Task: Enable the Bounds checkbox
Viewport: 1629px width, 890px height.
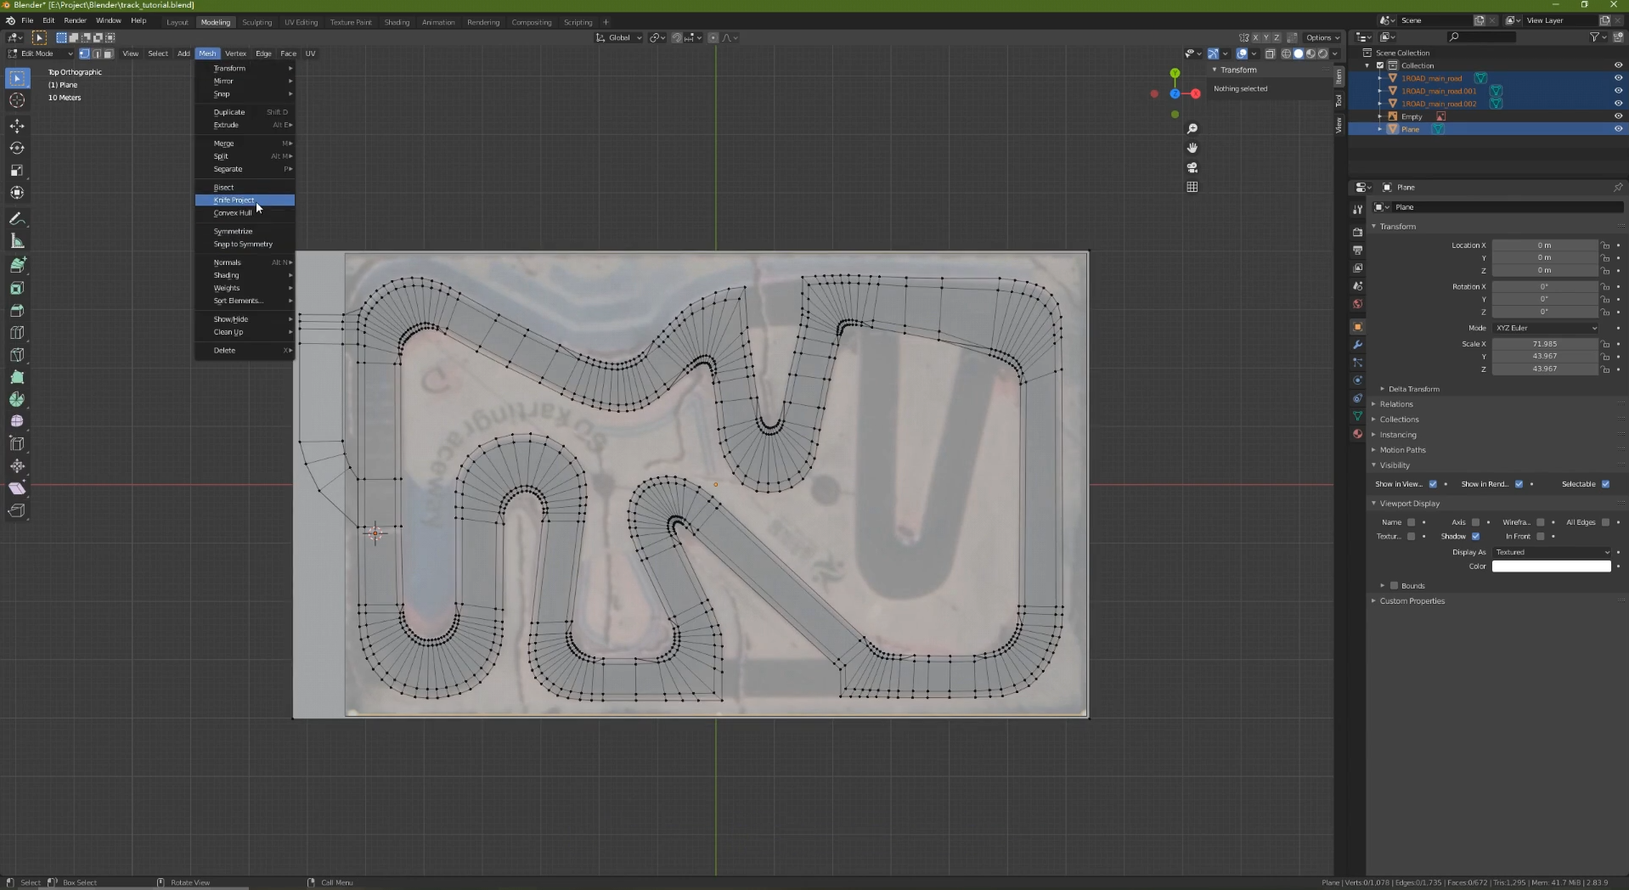Action: pos(1394,585)
